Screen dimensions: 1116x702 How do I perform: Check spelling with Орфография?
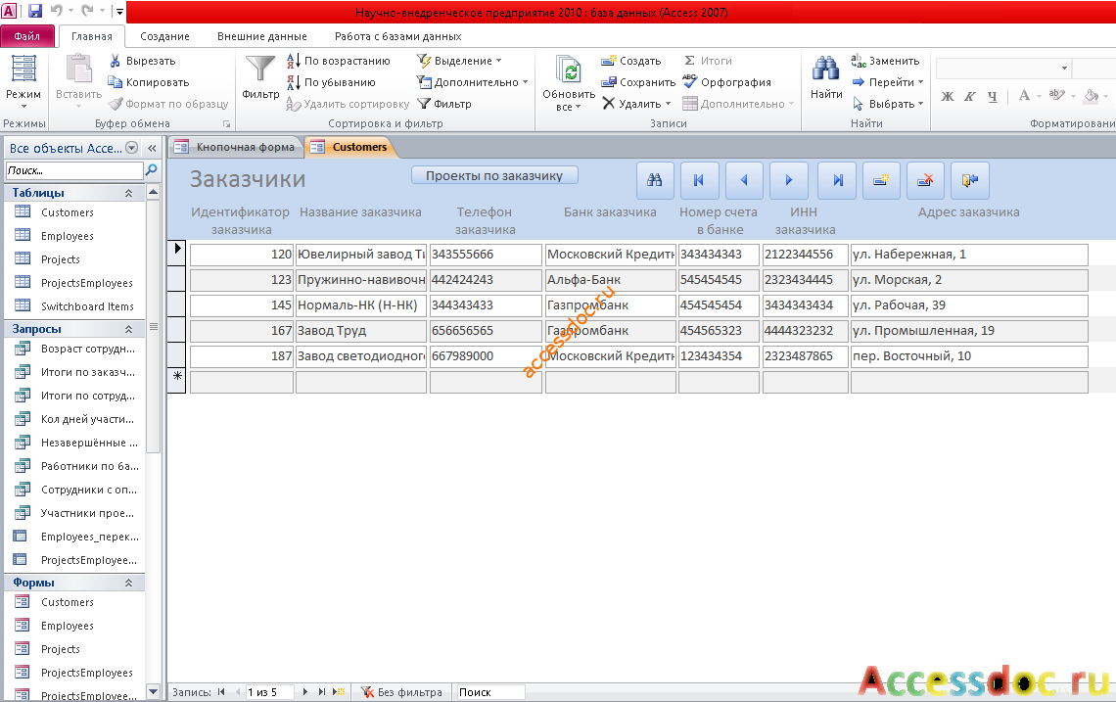[726, 82]
